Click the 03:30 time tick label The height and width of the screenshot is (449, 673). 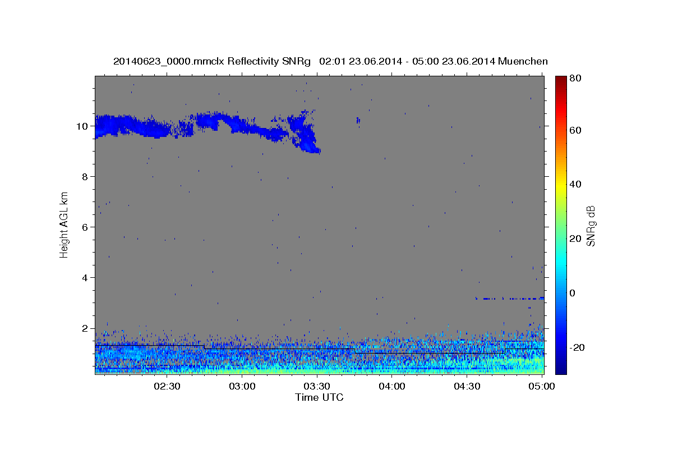point(317,386)
